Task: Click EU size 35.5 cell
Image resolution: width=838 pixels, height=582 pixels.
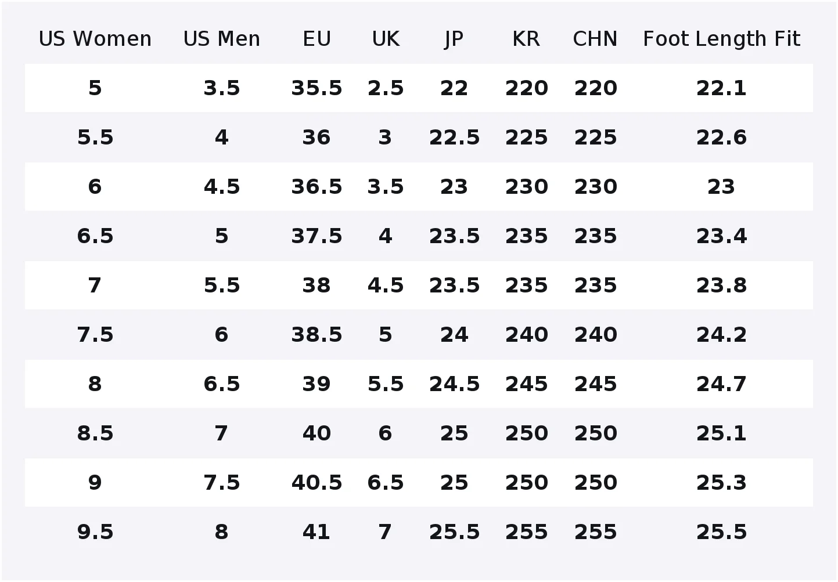Action: pyautogui.click(x=317, y=88)
